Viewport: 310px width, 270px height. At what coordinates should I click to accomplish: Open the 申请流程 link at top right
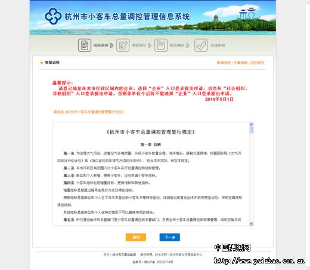(224, 63)
